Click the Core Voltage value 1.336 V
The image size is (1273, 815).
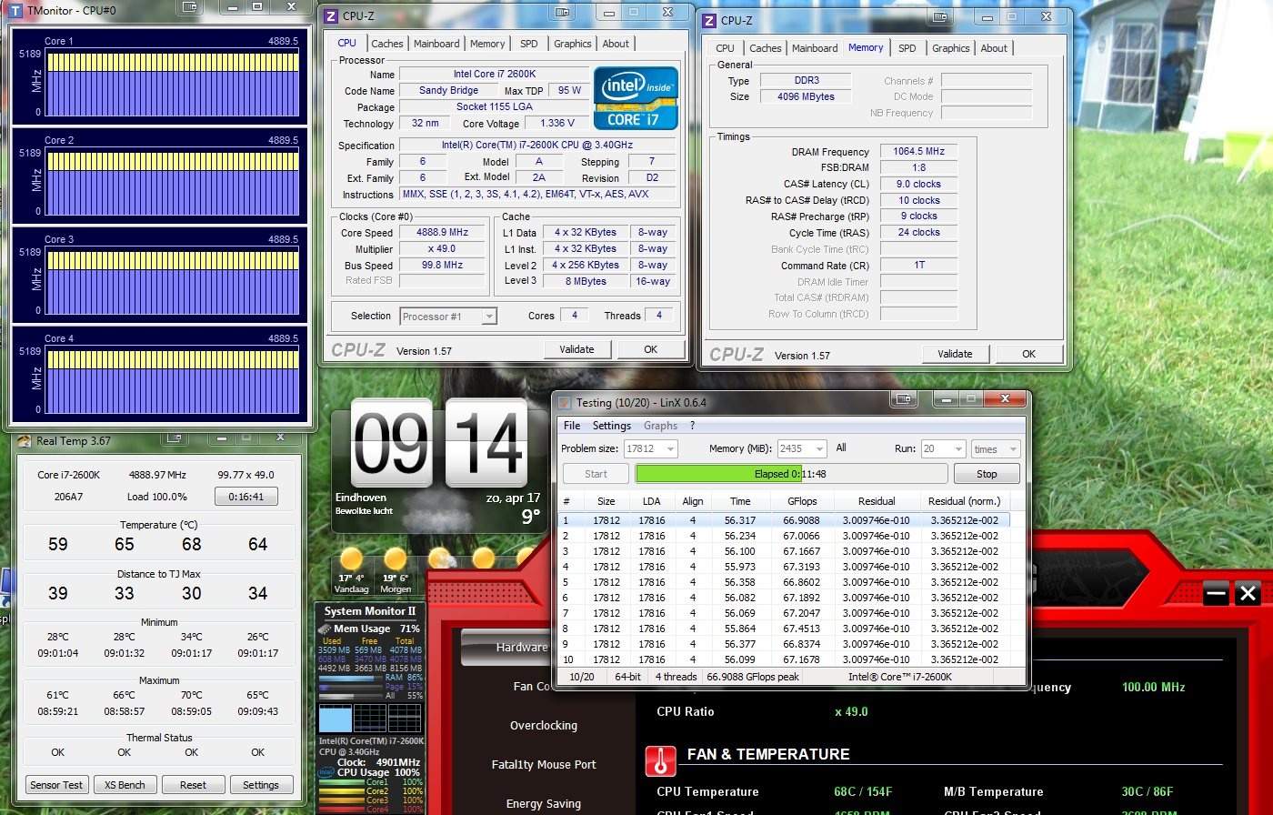(556, 123)
